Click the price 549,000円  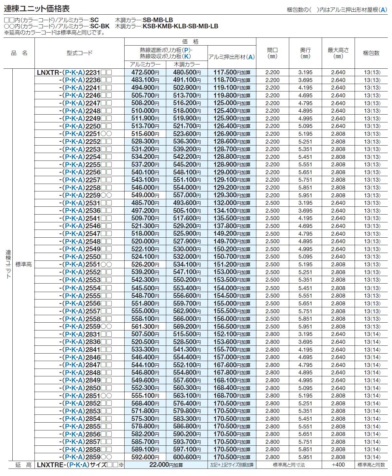point(145,195)
